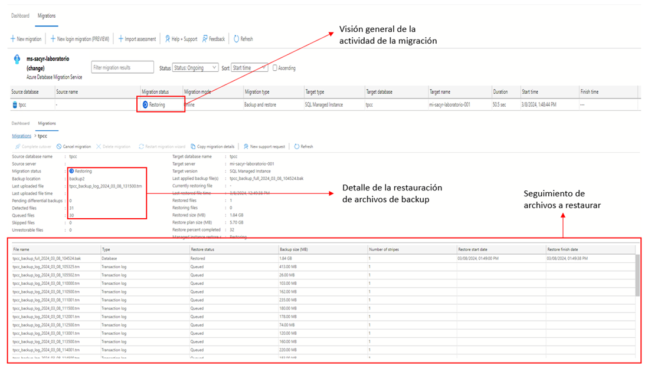Cancel migration for tpcc
This screenshot has width=648, height=372.
[74, 147]
